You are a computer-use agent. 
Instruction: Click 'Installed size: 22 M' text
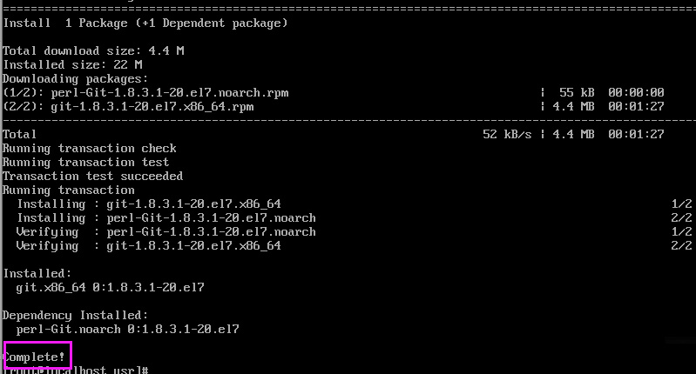[72, 64]
